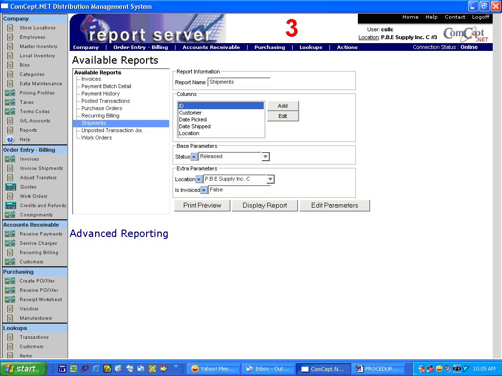Screen dimensions: 502x376
Task: Click the Create PO/Xfer icon
Action: 10,281
